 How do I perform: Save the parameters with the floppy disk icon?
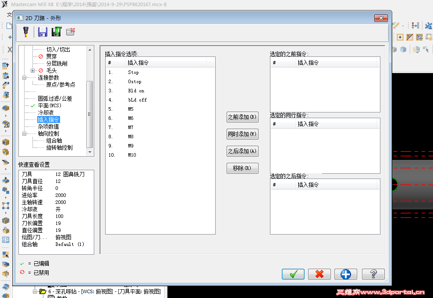coord(42,32)
